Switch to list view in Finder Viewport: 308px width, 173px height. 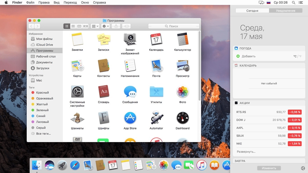pyautogui.click(x=73, y=26)
